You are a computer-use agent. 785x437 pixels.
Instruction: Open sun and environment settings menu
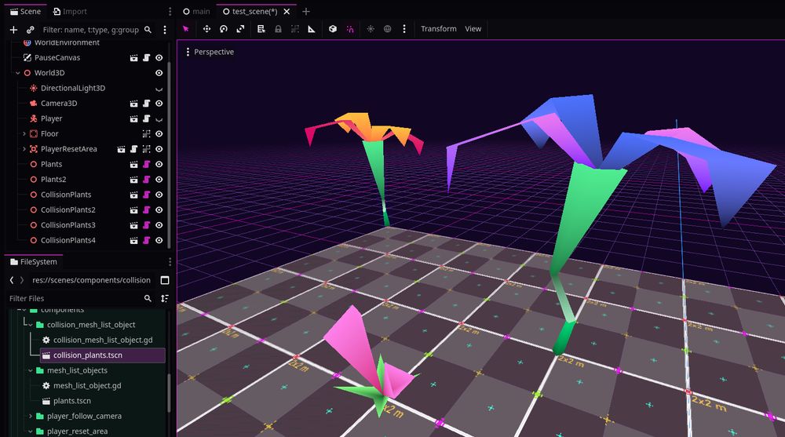point(404,29)
